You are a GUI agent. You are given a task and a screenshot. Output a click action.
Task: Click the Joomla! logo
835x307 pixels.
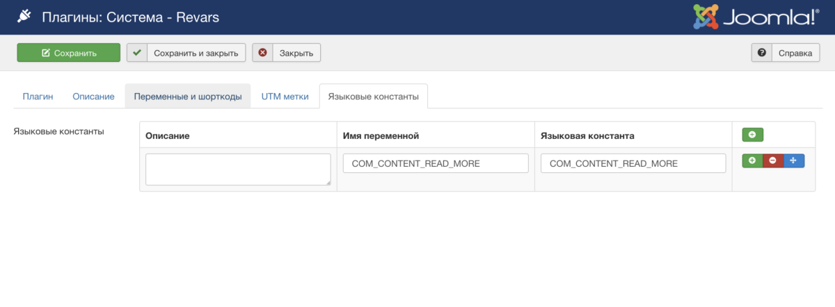[755, 17]
